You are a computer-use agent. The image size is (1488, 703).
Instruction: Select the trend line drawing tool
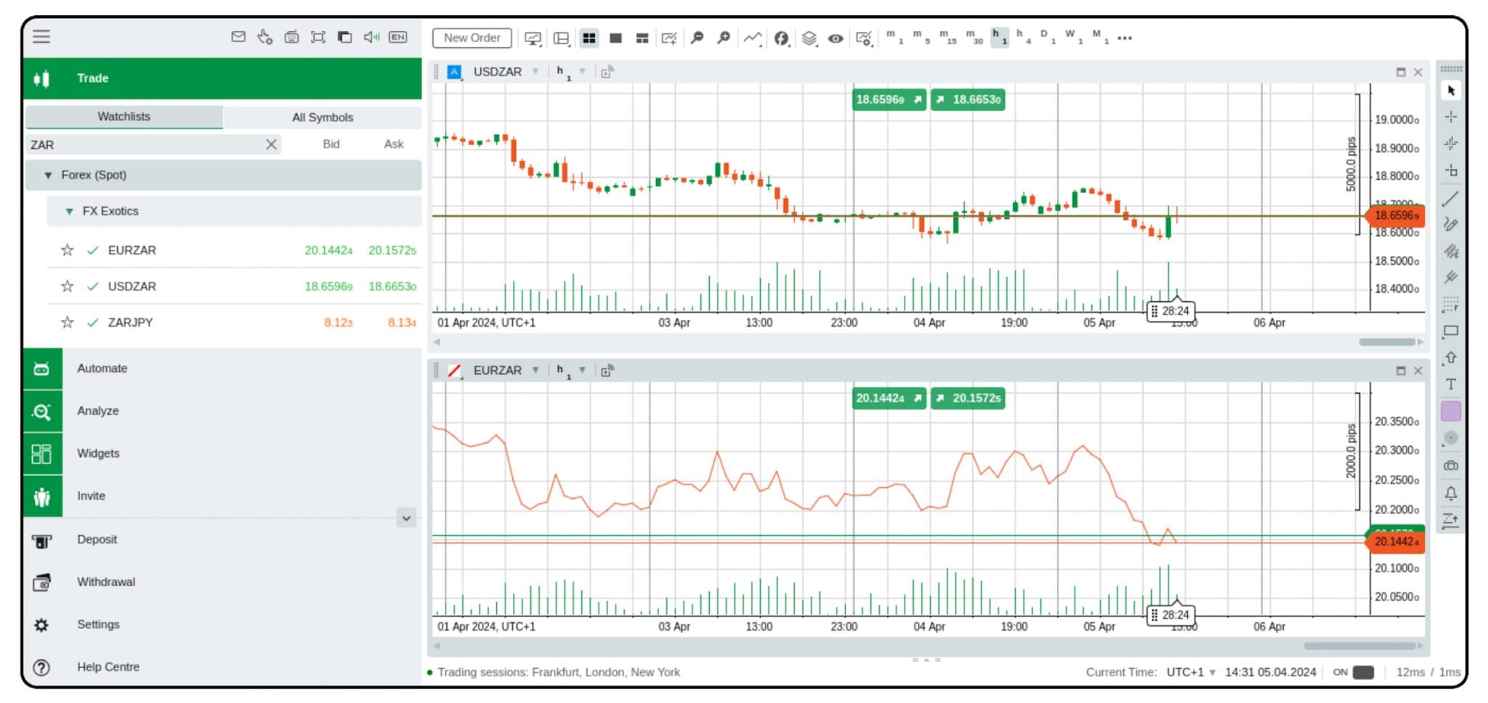(1451, 198)
